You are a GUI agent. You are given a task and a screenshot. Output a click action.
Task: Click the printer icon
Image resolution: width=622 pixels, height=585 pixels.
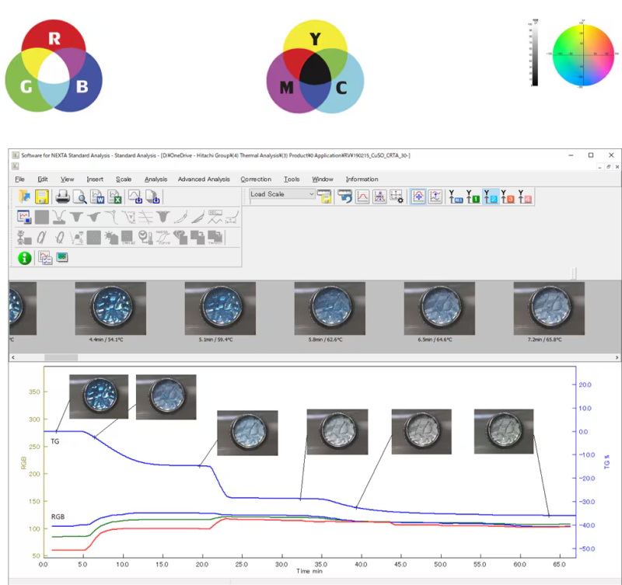click(62, 197)
